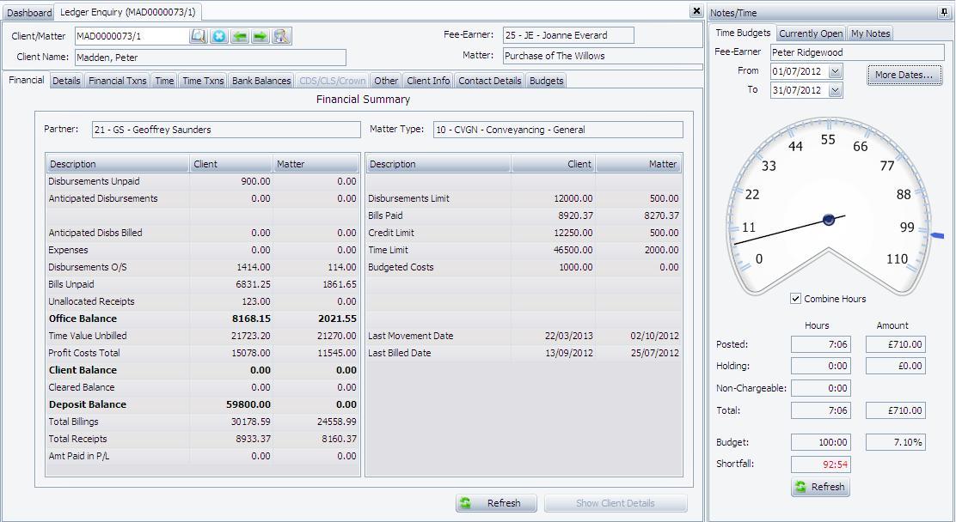Image resolution: width=956 pixels, height=522 pixels.
Task: Click Refresh in the Time Budgets panel
Action: pyautogui.click(x=821, y=487)
